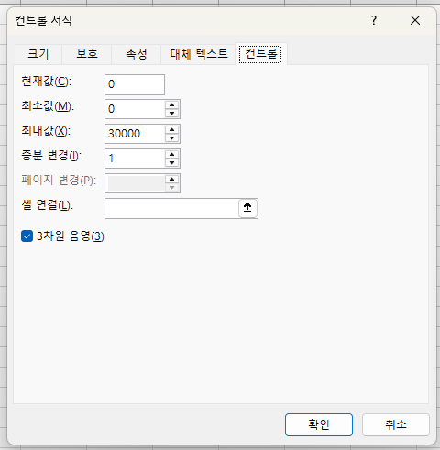Image resolution: width=440 pixels, height=450 pixels.
Task: Close the 컨트롤 서식 dialog
Action: [415, 20]
